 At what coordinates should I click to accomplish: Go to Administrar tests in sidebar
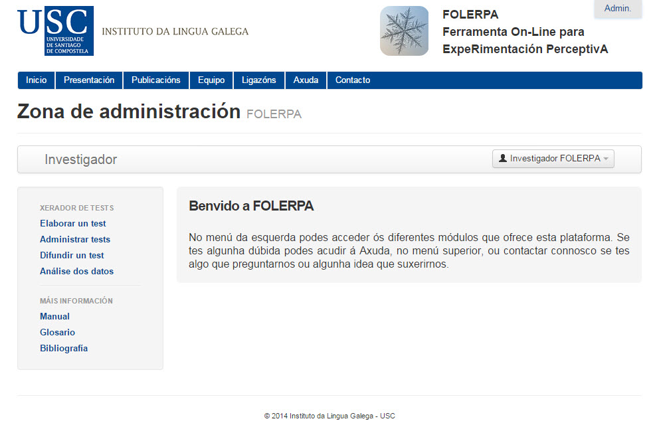point(75,240)
